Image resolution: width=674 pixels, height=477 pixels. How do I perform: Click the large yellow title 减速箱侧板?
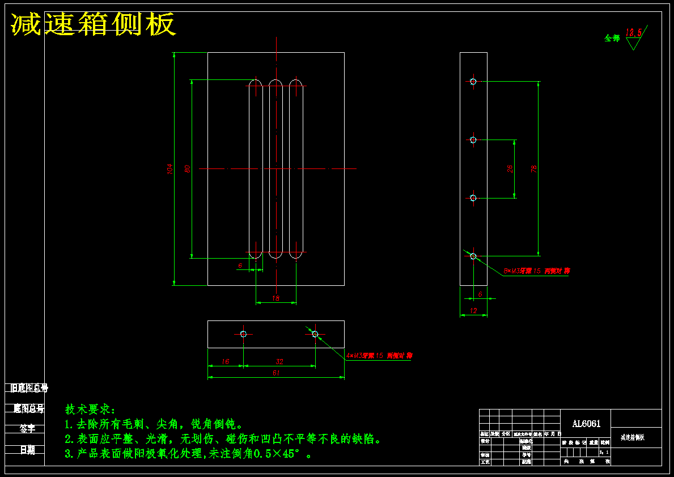coord(94,24)
